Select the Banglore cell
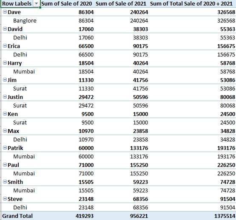Viewport: 236px width, 220px height. pyautogui.click(x=25, y=21)
